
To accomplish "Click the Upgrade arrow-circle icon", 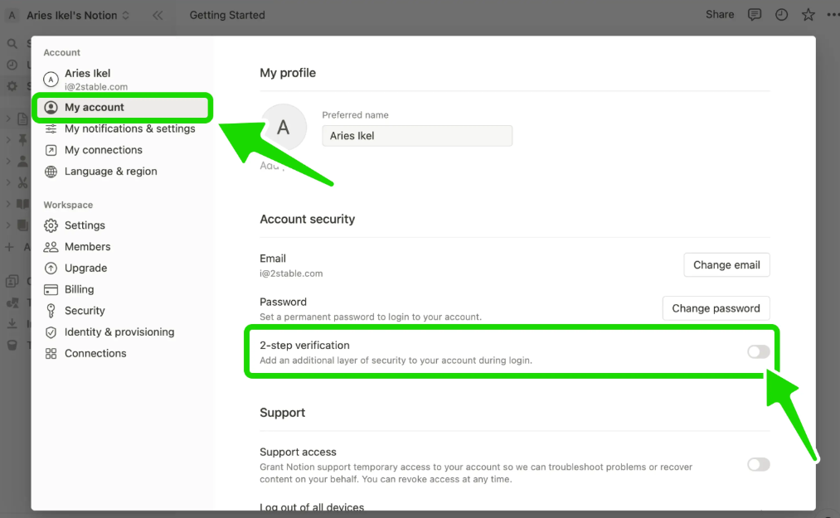I will 51,269.
